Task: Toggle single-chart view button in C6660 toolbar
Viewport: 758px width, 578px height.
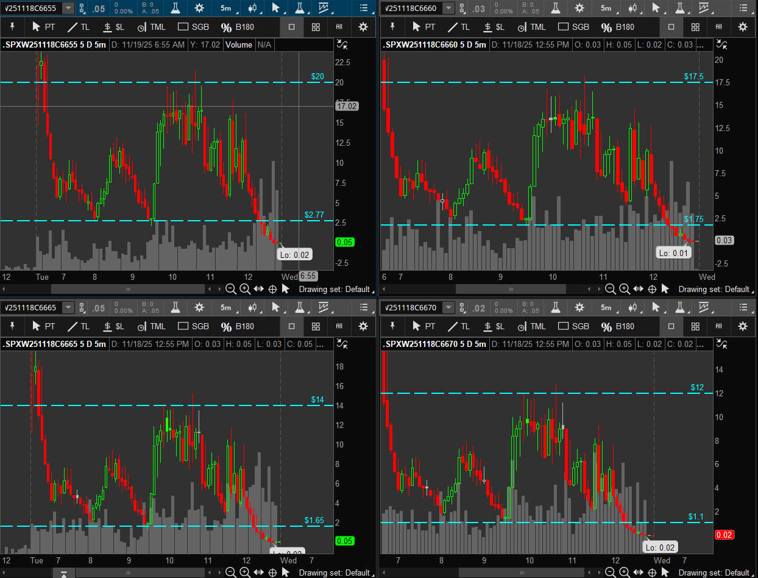Action: (x=671, y=27)
